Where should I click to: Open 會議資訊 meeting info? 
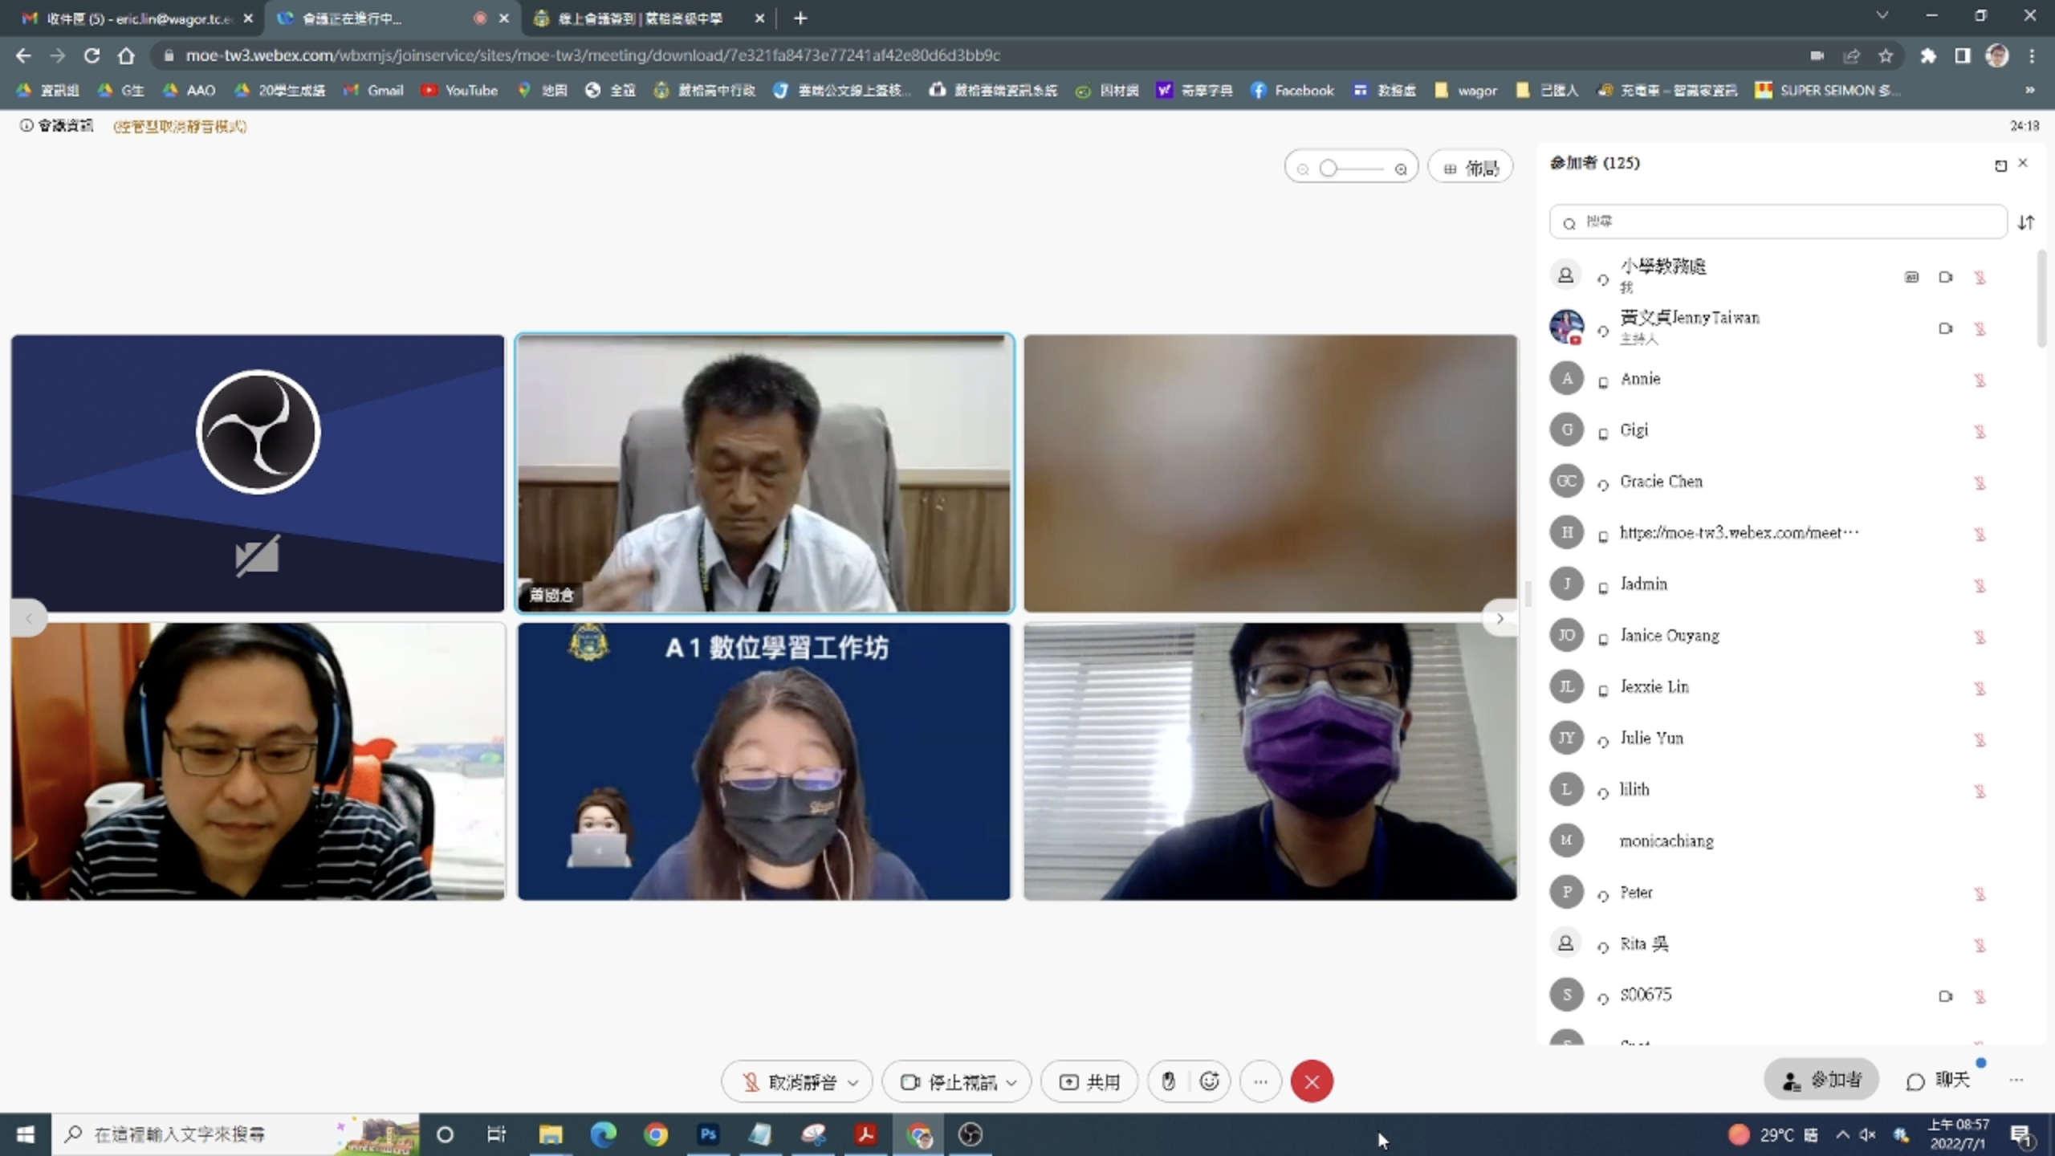pyautogui.click(x=56, y=125)
